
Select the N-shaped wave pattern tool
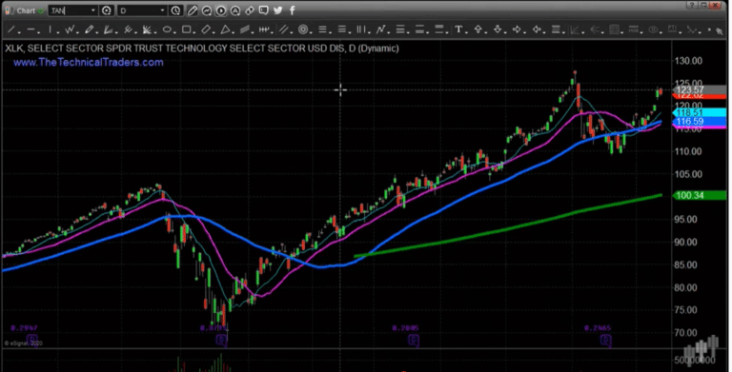(381, 29)
